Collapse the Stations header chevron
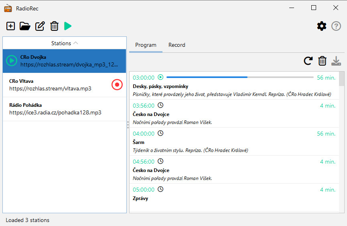The height and width of the screenshot is (226, 347). pyautogui.click(x=76, y=43)
